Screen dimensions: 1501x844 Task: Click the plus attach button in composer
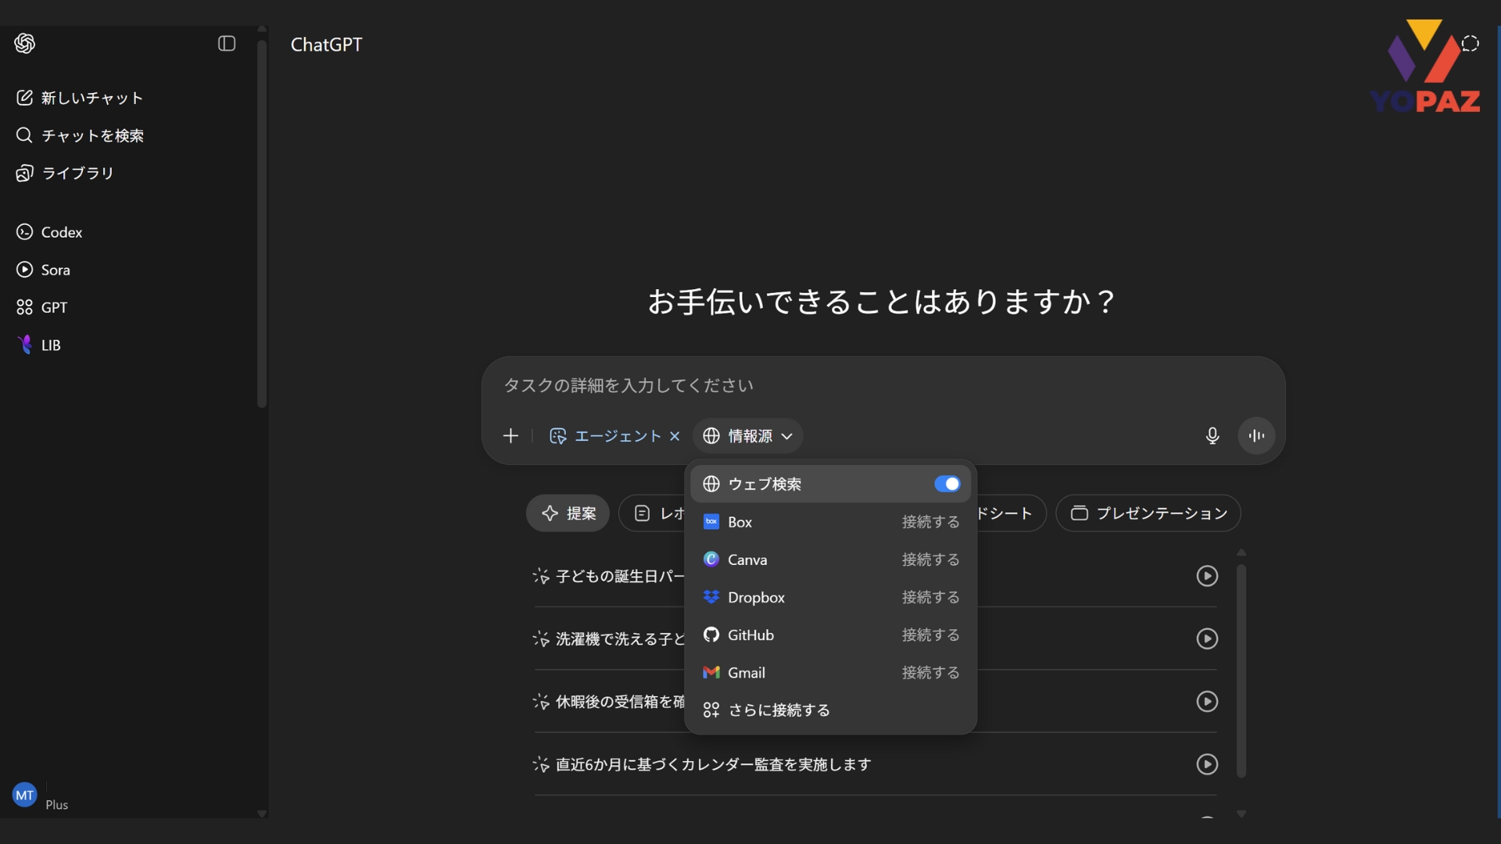(x=510, y=436)
